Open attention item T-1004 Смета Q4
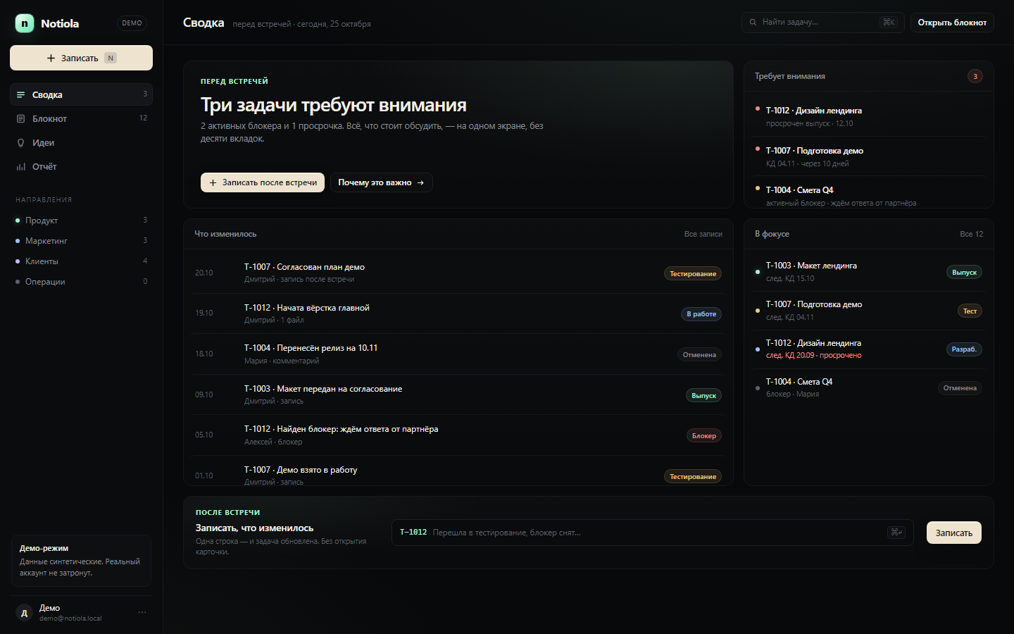The image size is (1014, 634). pyautogui.click(x=869, y=193)
